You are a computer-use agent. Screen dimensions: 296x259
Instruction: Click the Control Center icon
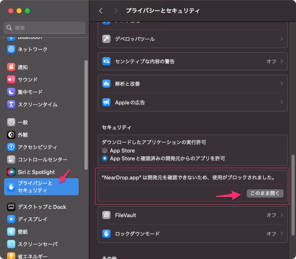tap(11, 160)
